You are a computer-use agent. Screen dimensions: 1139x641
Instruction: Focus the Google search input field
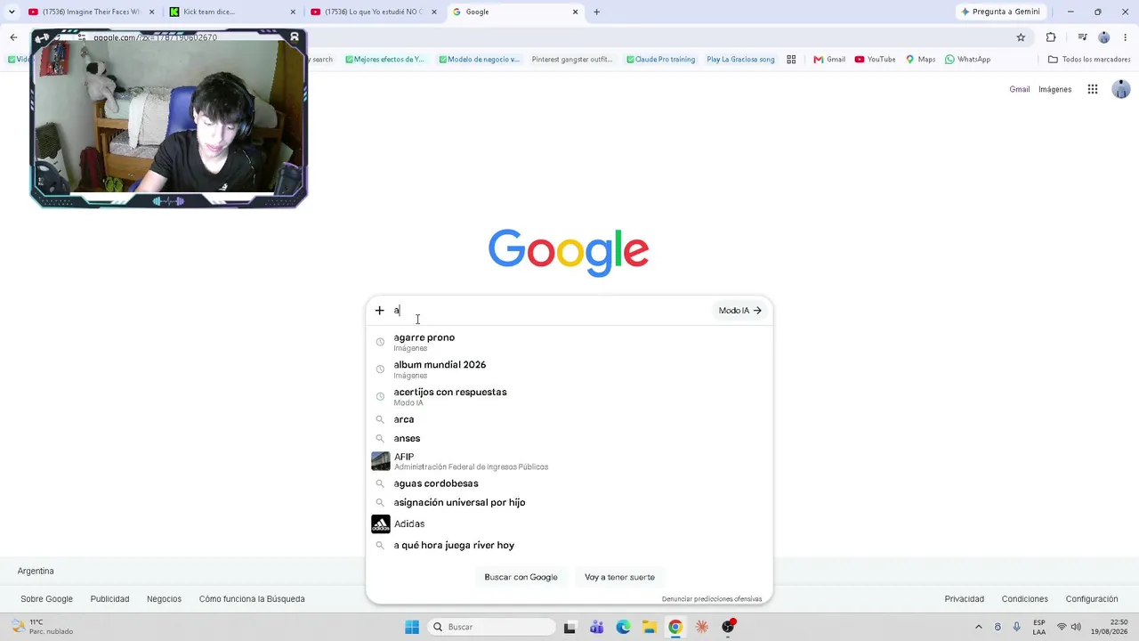click(x=552, y=311)
